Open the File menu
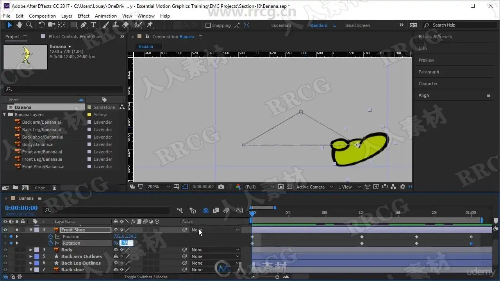The image size is (500, 281). (x=7, y=16)
